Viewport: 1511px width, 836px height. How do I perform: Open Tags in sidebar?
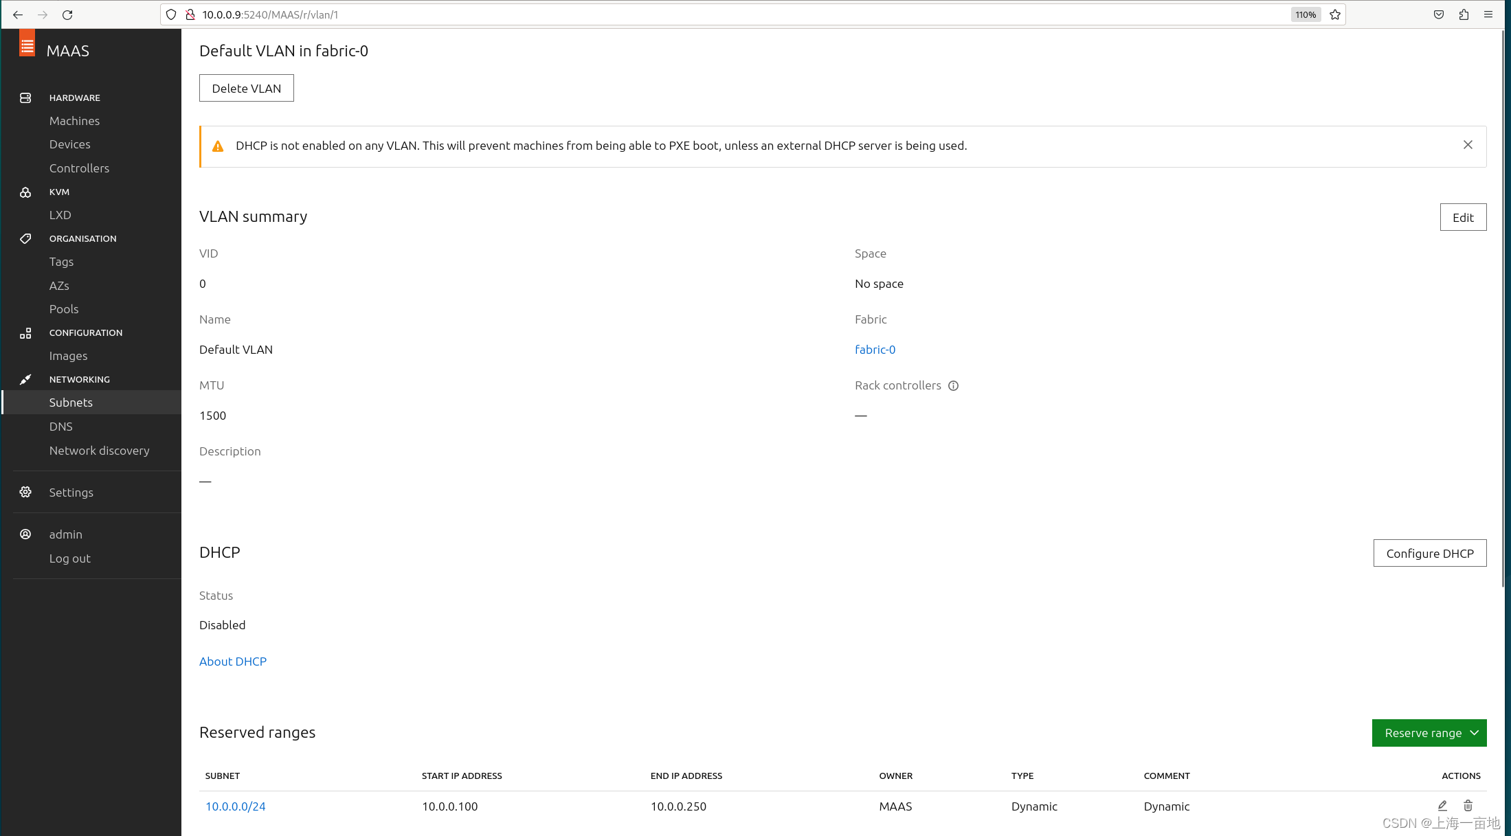point(61,262)
